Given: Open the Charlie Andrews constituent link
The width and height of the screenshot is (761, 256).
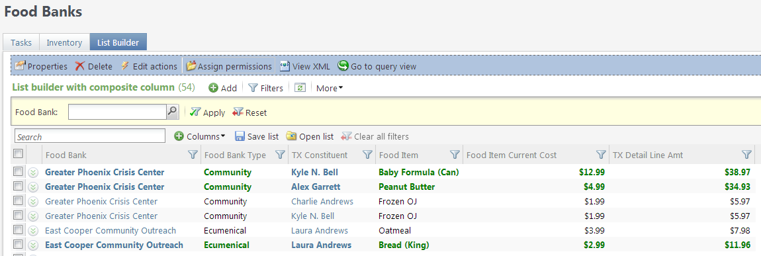Looking at the screenshot, I should tap(322, 201).
